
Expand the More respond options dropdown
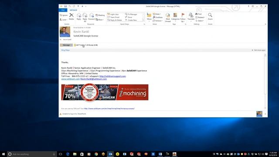click(x=100, y=20)
